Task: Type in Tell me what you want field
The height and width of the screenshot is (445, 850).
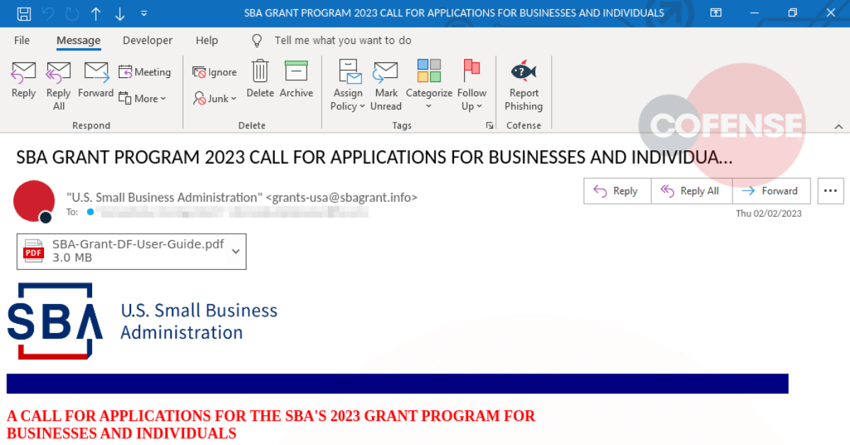Action: (x=343, y=40)
